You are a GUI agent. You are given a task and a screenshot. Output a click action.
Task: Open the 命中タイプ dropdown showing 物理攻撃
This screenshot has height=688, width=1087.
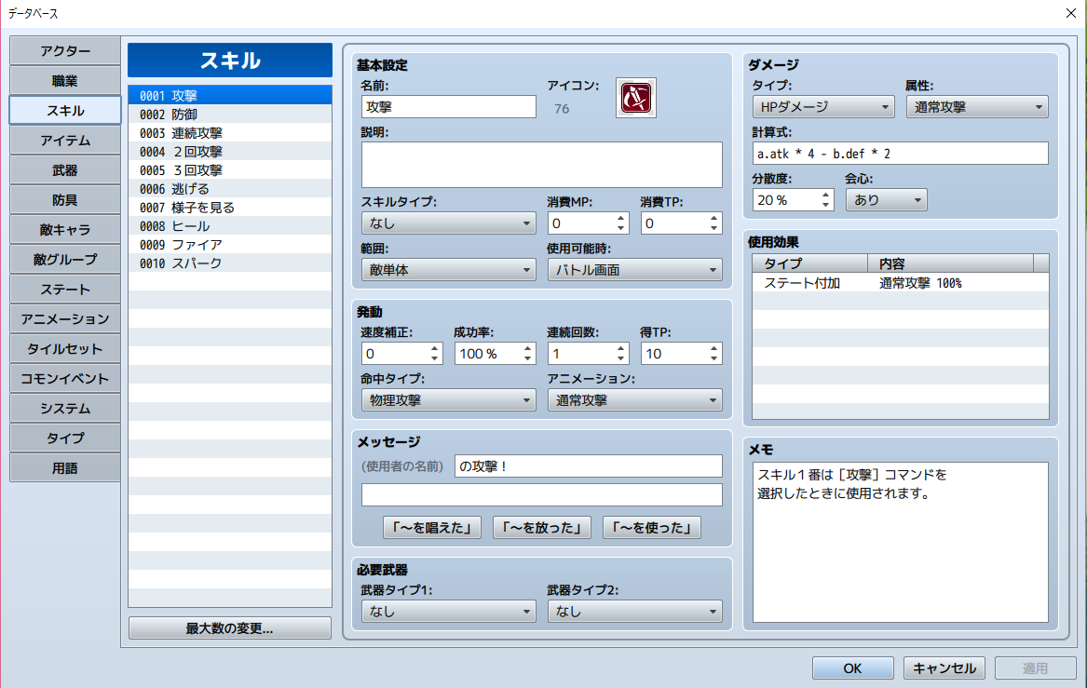[x=448, y=400]
